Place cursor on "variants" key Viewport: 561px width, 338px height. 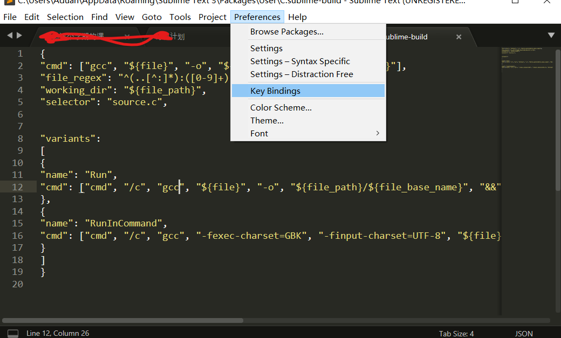pyautogui.click(x=68, y=139)
